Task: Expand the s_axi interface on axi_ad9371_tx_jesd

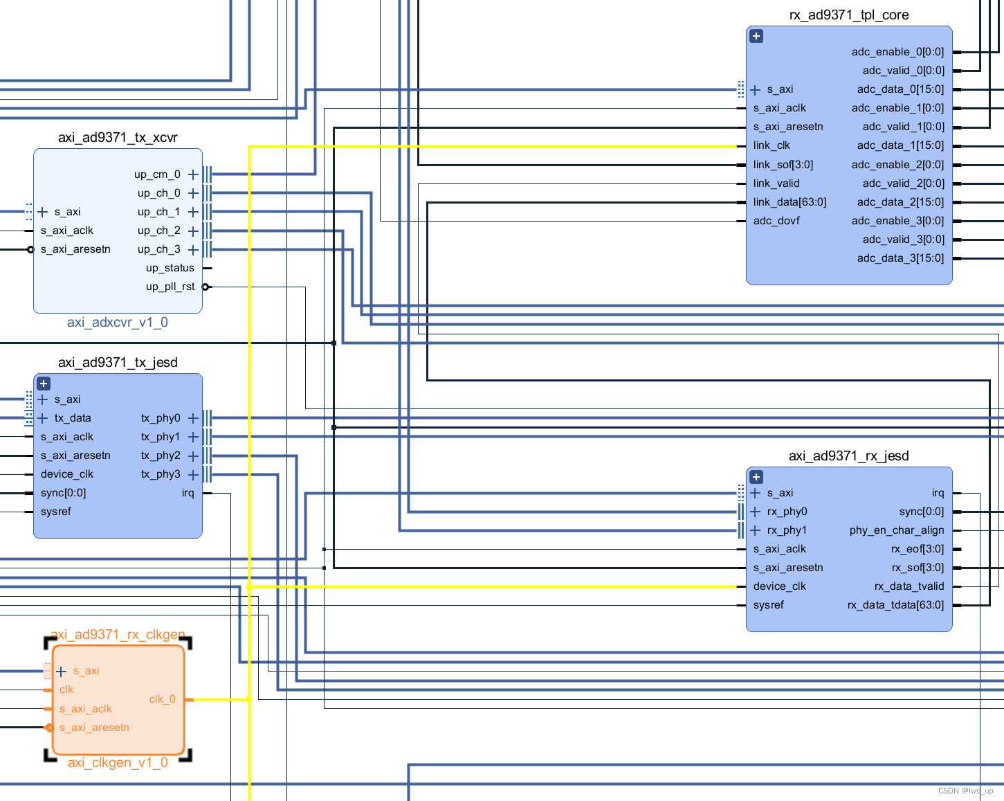Action: point(43,399)
